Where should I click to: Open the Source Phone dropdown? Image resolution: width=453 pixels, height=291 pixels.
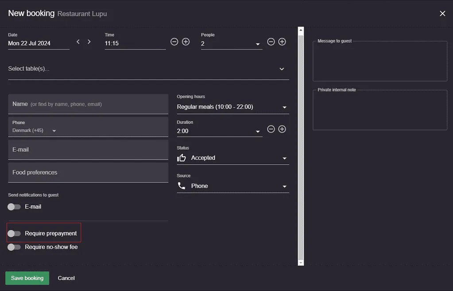pyautogui.click(x=233, y=186)
